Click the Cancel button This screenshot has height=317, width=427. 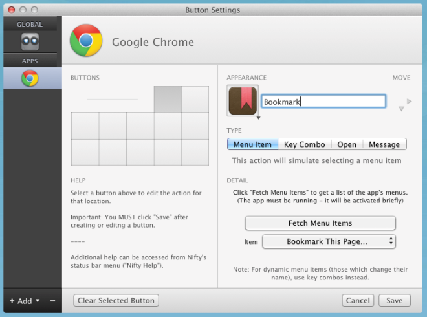358,300
